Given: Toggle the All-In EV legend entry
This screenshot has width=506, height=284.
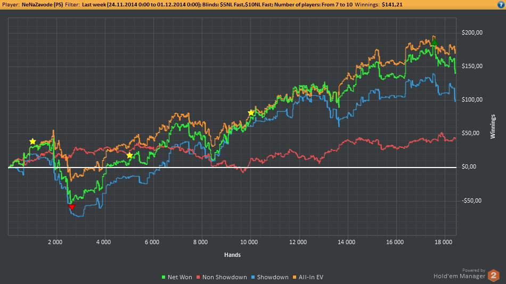Looking at the screenshot, I should click(308, 277).
